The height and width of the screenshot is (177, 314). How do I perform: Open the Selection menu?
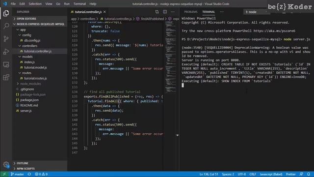[35, 4]
